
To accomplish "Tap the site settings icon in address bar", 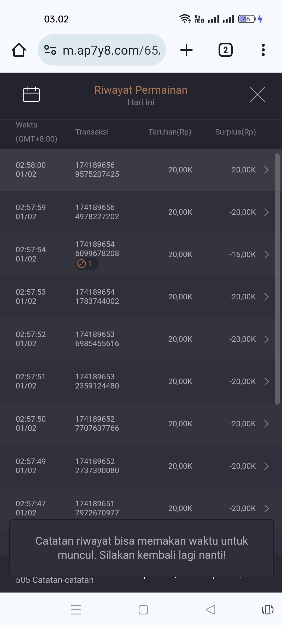I will pos(50,50).
